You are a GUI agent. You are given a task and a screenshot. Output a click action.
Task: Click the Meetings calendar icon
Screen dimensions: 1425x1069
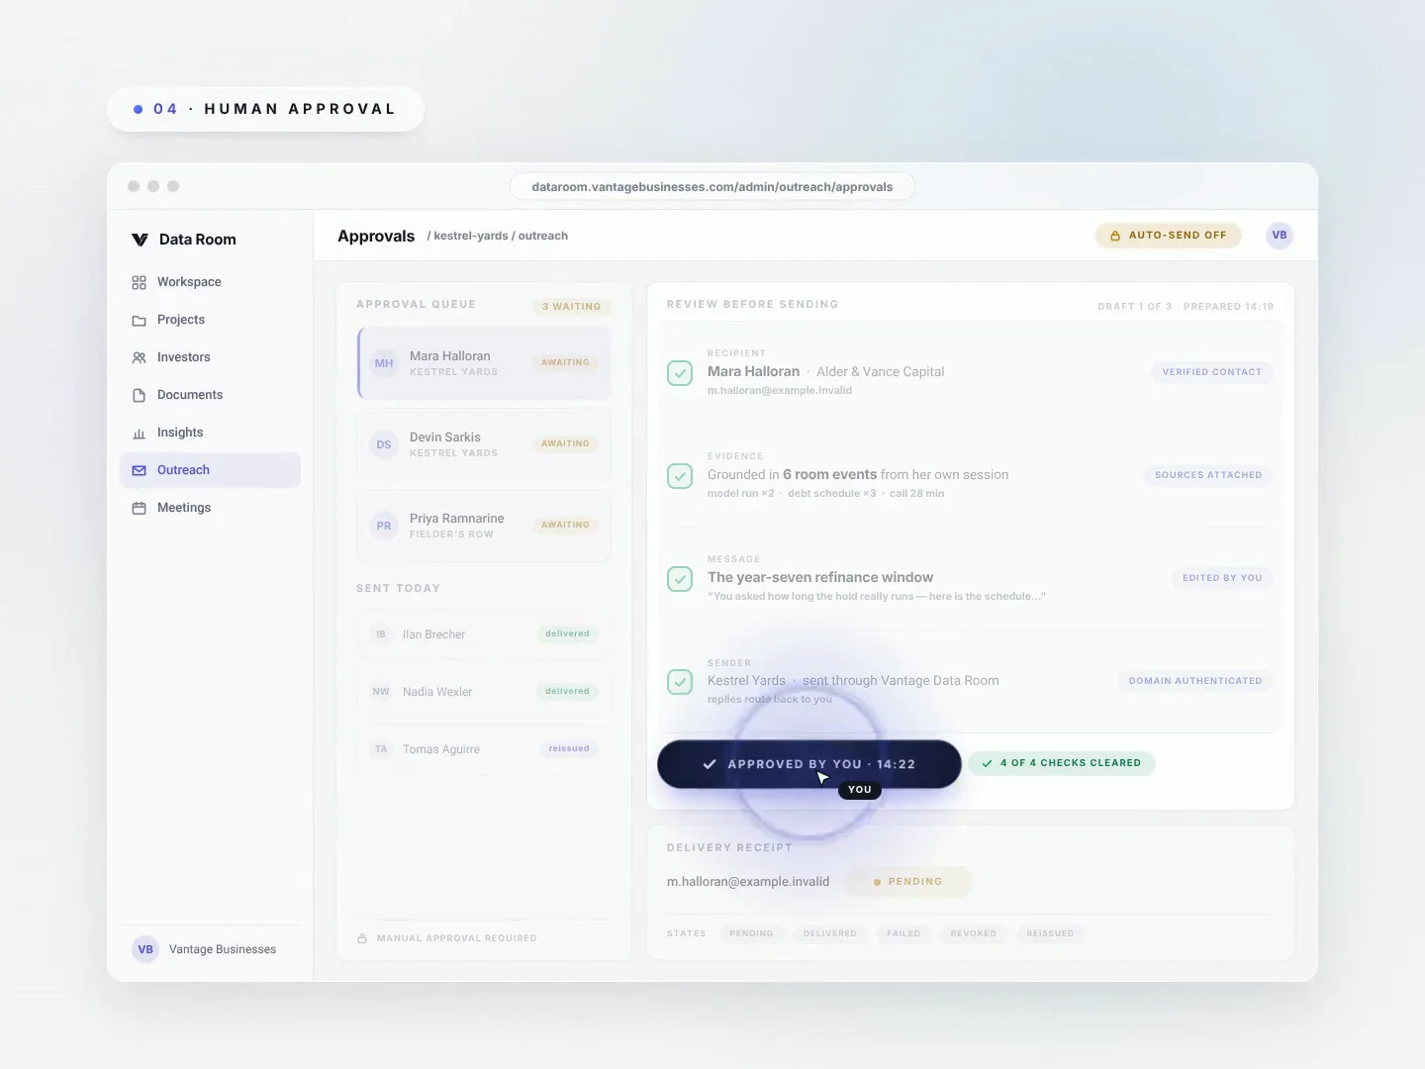(x=139, y=508)
